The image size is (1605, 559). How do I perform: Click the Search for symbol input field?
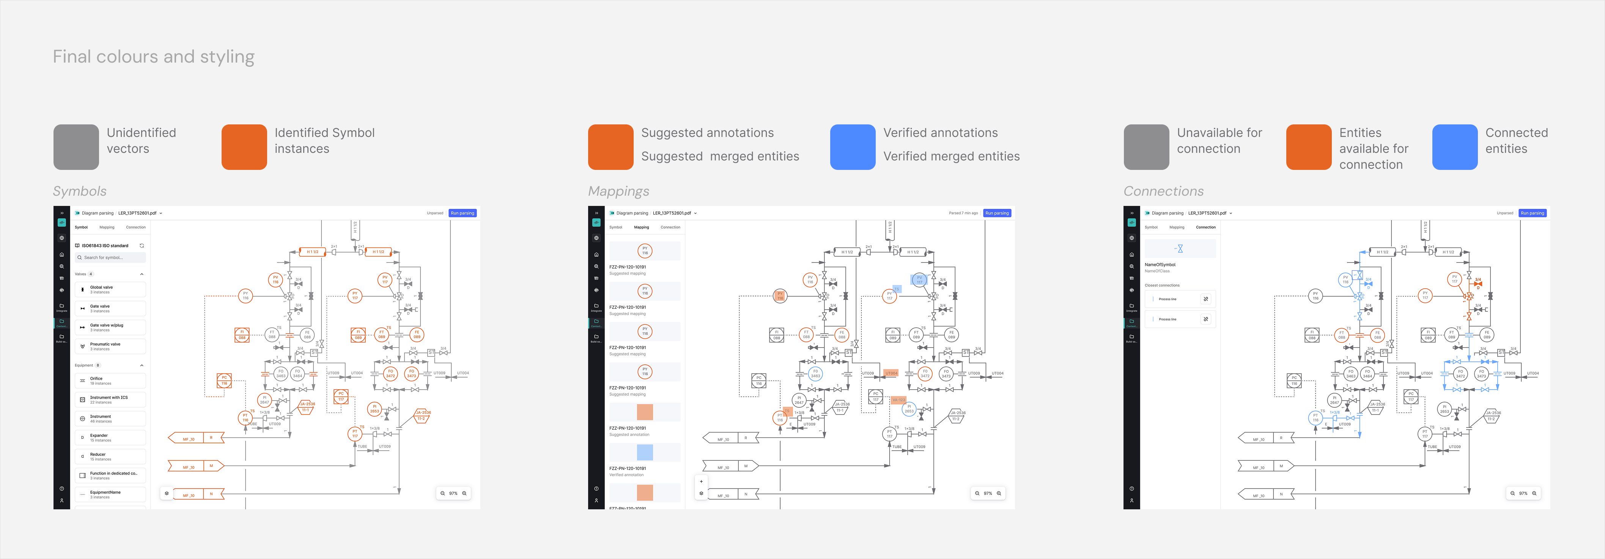(x=110, y=257)
